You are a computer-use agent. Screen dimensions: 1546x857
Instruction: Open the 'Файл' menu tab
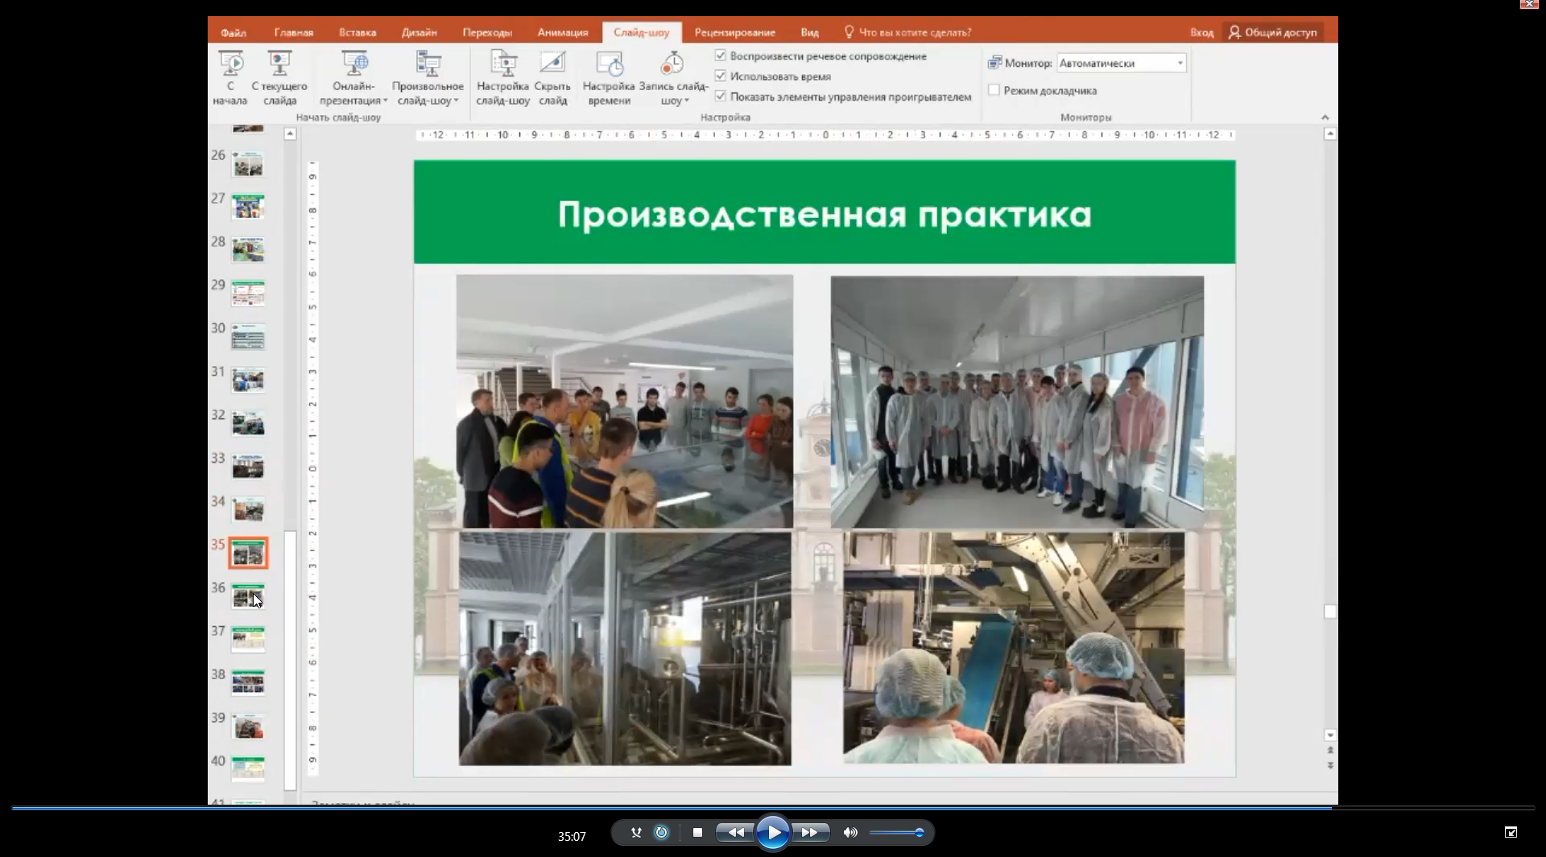(x=234, y=32)
